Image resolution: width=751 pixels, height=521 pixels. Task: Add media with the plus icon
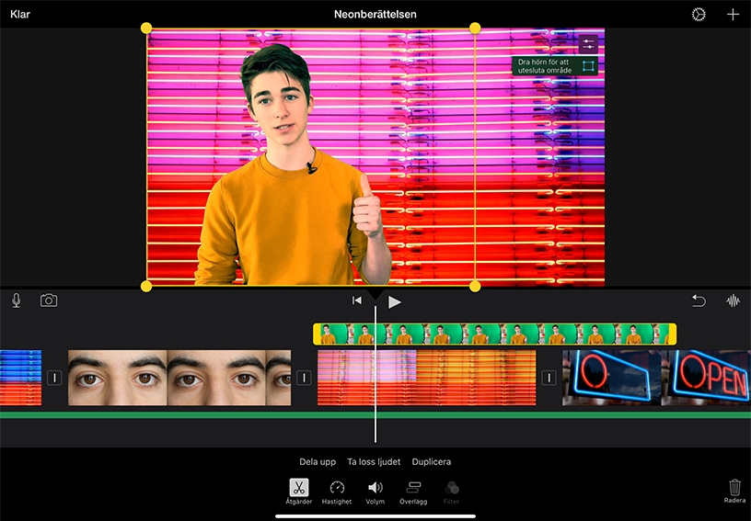pyautogui.click(x=733, y=15)
